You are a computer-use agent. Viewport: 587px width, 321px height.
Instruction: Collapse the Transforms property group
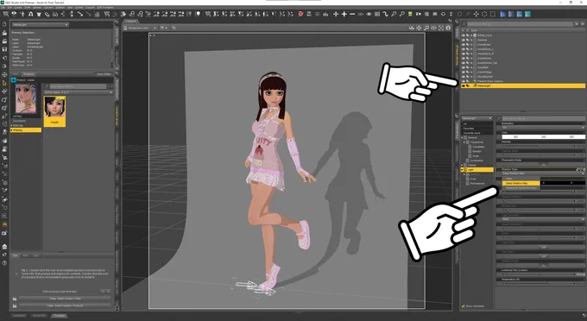pyautogui.click(x=465, y=142)
